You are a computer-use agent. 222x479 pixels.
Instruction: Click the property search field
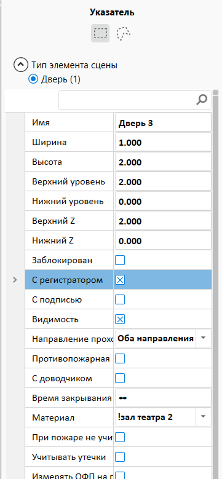coord(135,100)
